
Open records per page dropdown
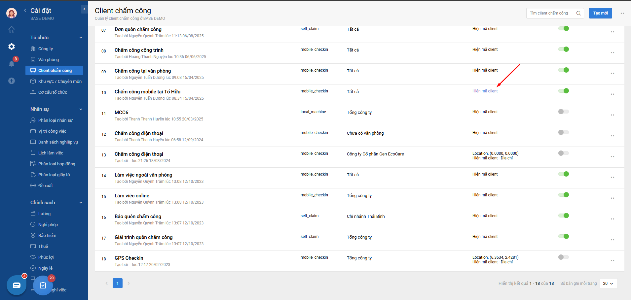[x=608, y=283]
